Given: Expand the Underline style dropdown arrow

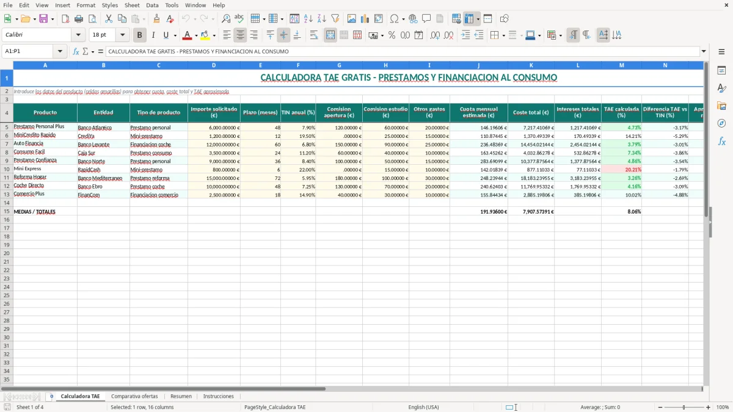Looking at the screenshot, I should [175, 36].
